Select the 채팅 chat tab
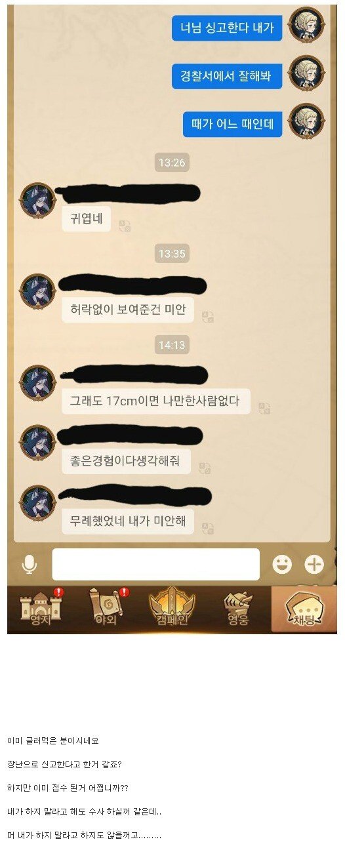 click(x=304, y=609)
